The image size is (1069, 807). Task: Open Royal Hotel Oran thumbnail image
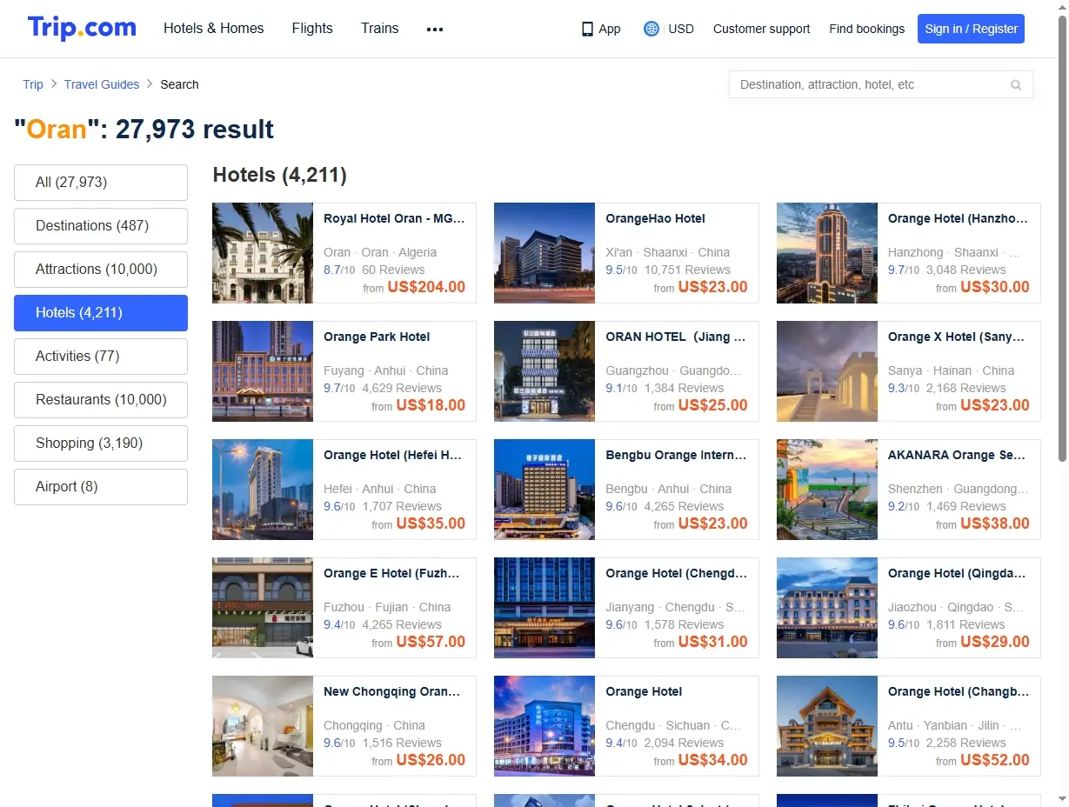[263, 253]
